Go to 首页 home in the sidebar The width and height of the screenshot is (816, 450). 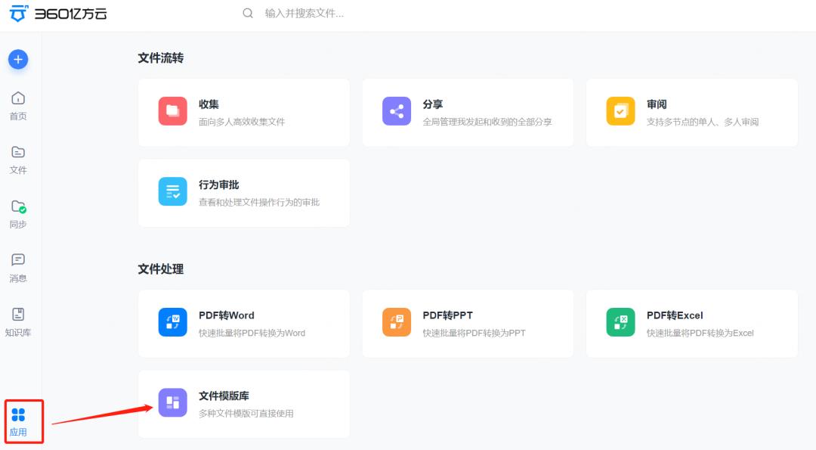pos(17,102)
